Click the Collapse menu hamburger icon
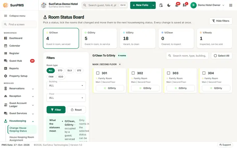The image size is (237, 148). 6,16
